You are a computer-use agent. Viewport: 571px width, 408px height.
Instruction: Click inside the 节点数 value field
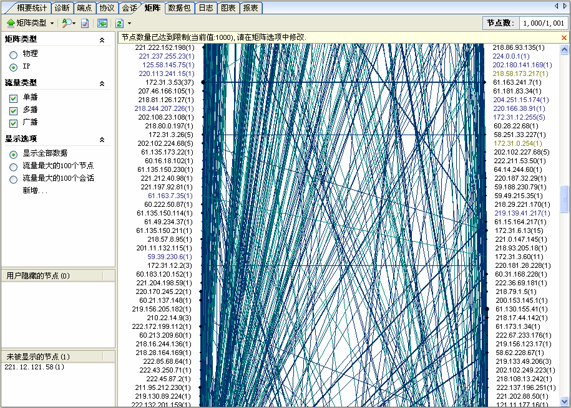pos(545,22)
